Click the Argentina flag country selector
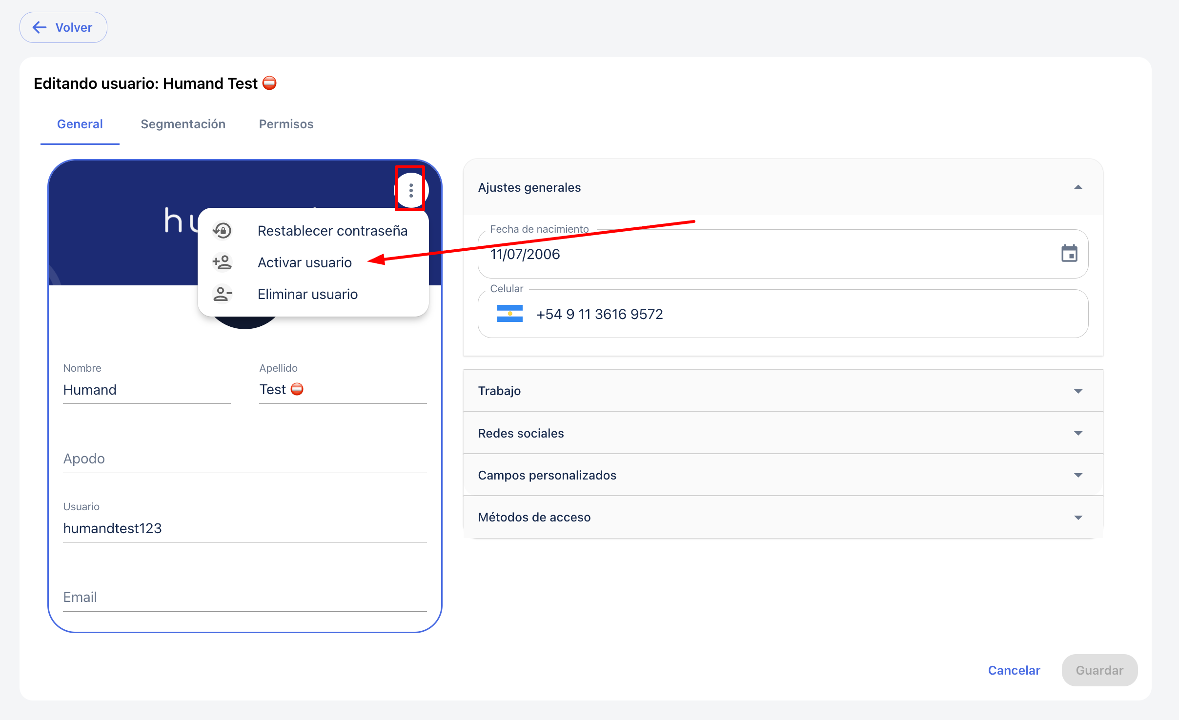1179x720 pixels. pyautogui.click(x=509, y=314)
